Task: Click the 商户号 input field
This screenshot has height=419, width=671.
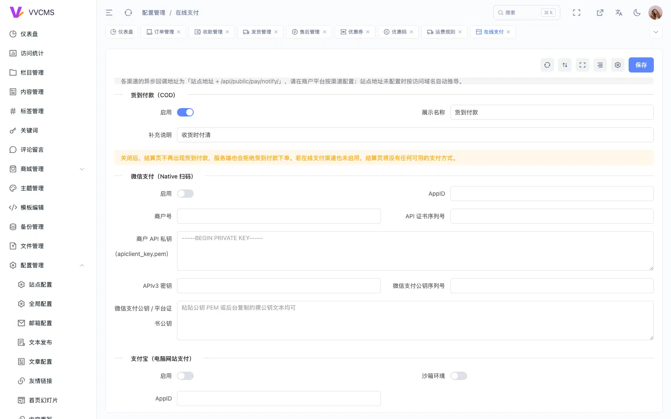Action: (x=279, y=216)
